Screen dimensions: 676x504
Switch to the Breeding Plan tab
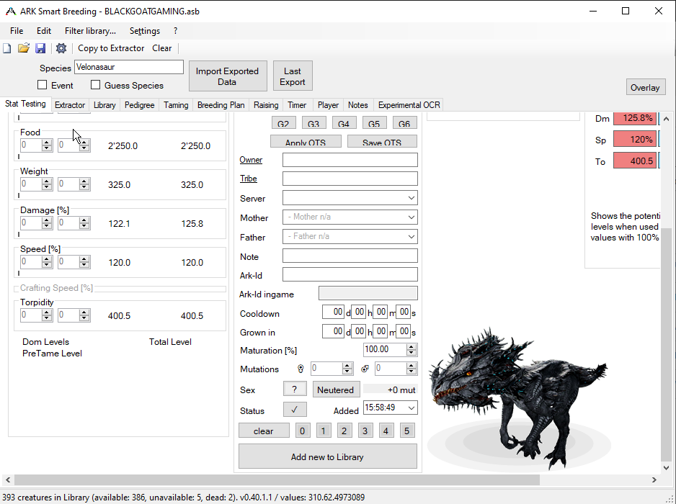[x=221, y=105]
